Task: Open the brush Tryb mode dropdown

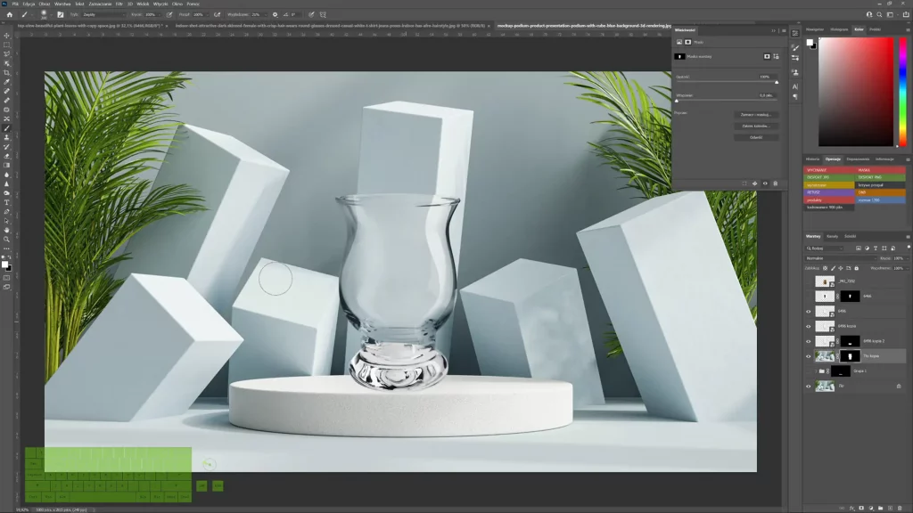Action: coord(103,14)
